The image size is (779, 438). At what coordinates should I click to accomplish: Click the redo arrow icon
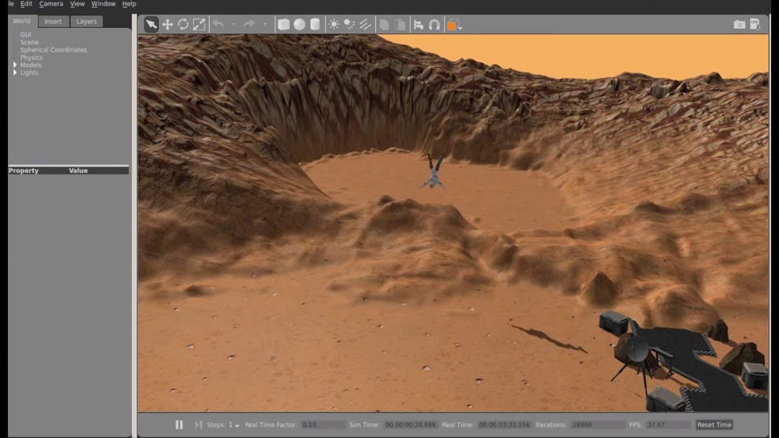point(248,24)
